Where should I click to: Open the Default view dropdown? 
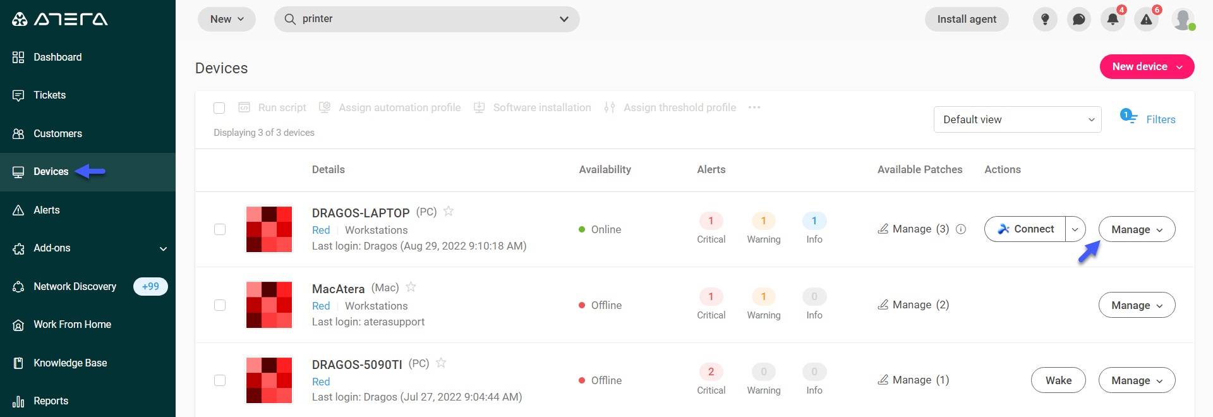[x=1017, y=119]
